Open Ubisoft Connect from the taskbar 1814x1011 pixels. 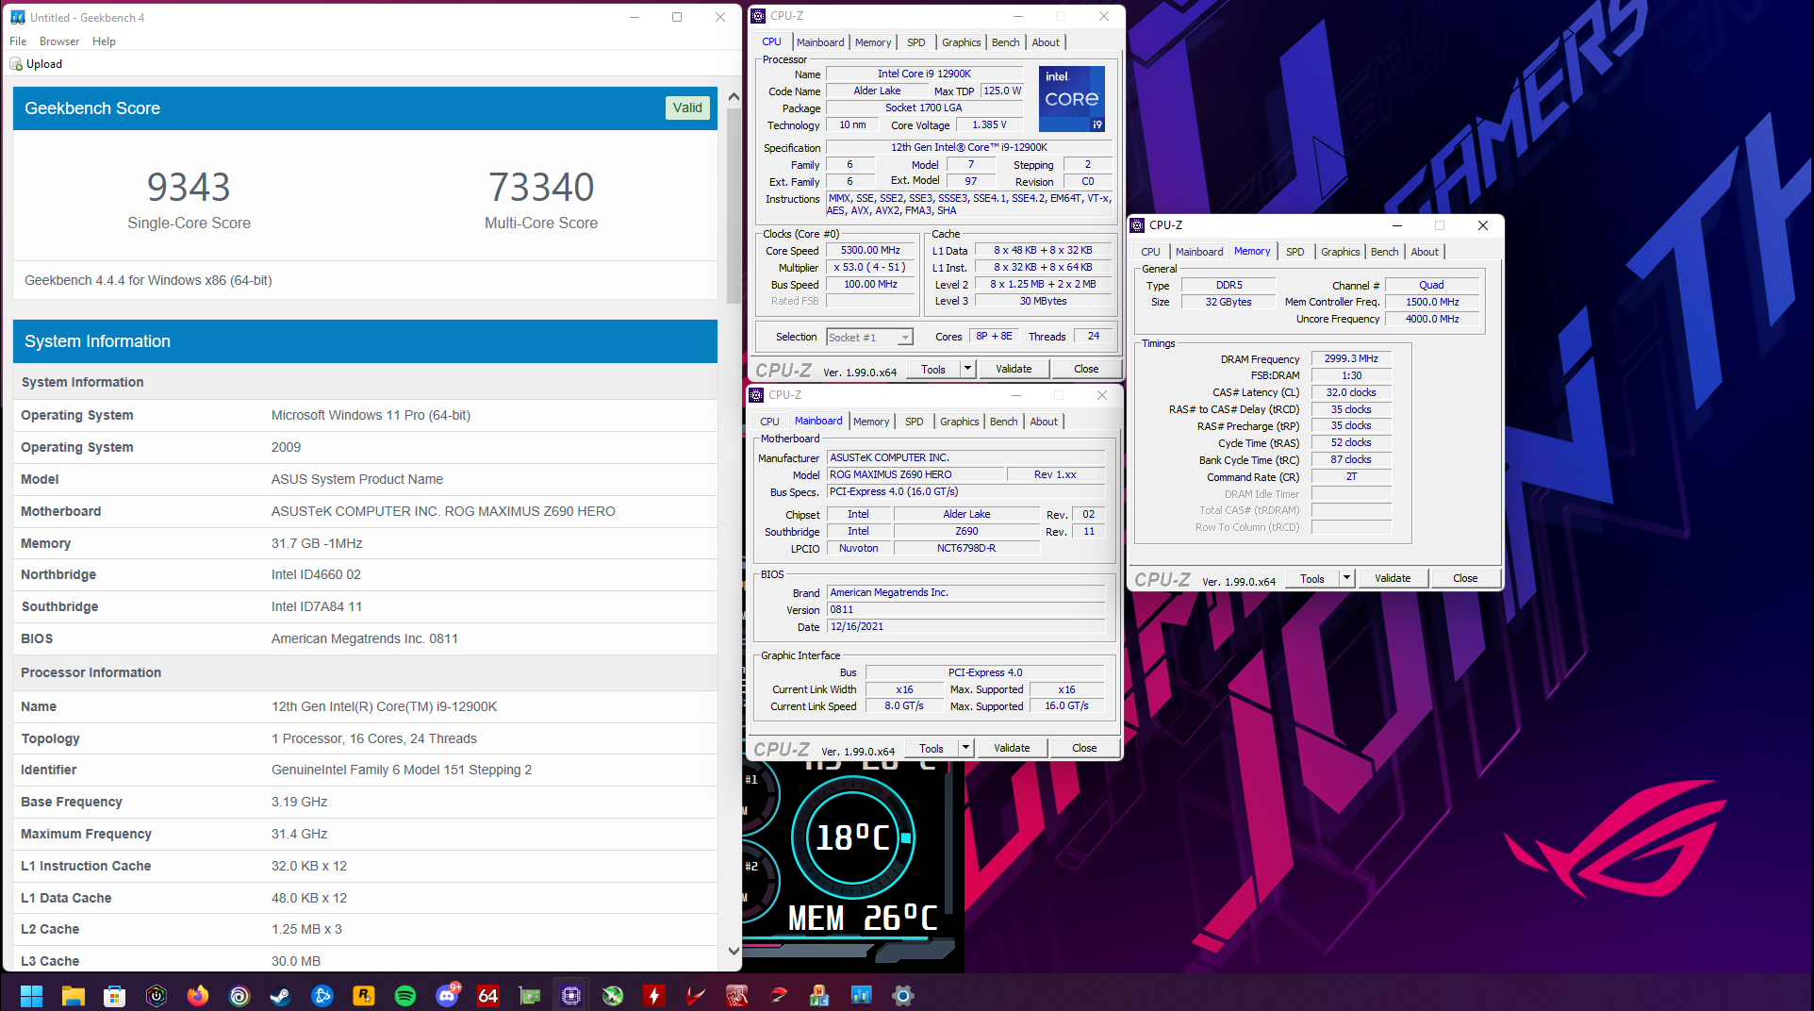239,995
